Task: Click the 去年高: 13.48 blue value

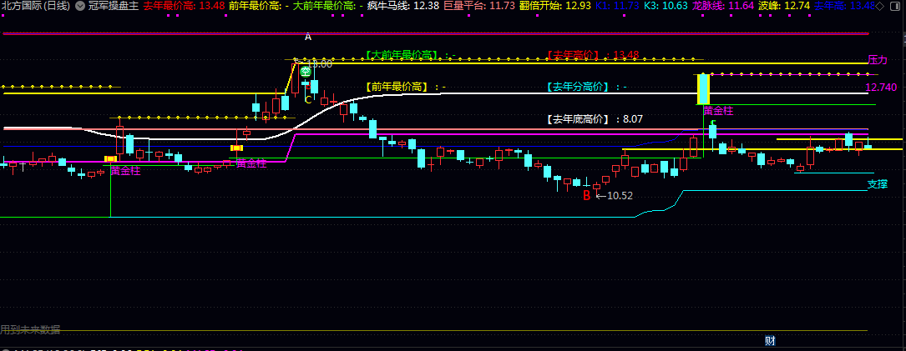Action: (843, 6)
